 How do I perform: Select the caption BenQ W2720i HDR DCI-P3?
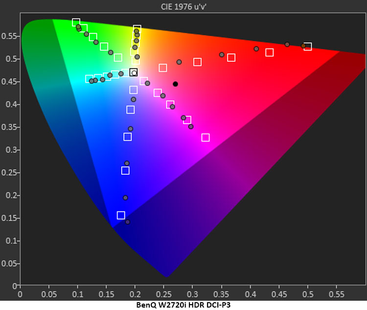click(x=183, y=305)
